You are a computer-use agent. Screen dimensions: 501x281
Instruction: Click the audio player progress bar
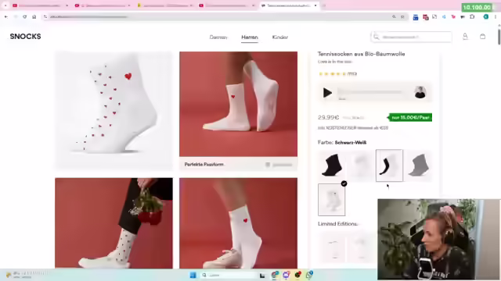click(x=370, y=92)
